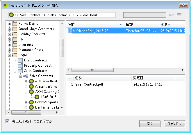Sort parts list by 変更日 column header
This screenshot has width=191, height=133.
153,78
